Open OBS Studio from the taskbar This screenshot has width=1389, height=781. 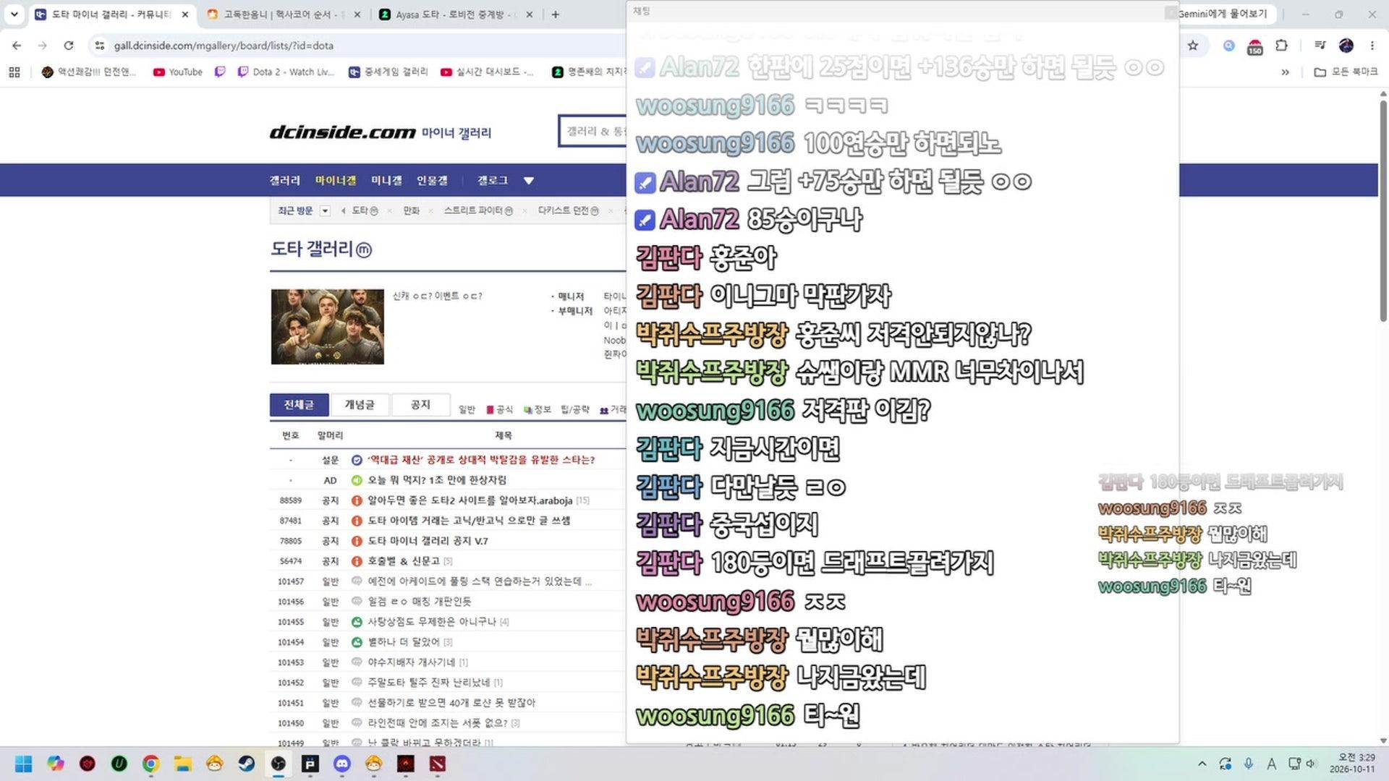pyautogui.click(x=279, y=764)
